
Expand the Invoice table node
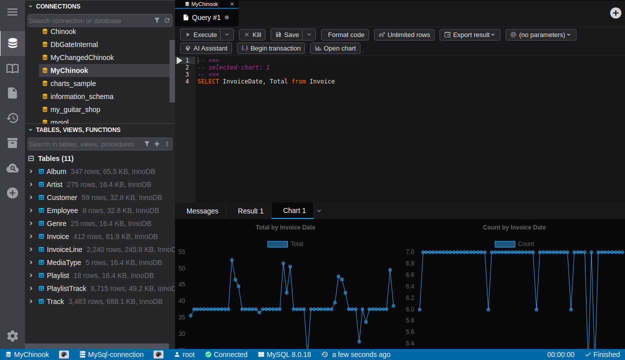(31, 236)
